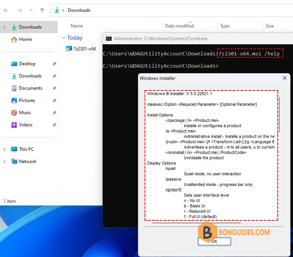This screenshot has width=293, height=257.
Task: Open the Desktop quick access folder
Action: 27,64
